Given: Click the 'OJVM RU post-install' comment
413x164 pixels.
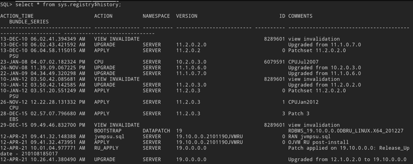Looking at the screenshot, I should click(x=319, y=142).
